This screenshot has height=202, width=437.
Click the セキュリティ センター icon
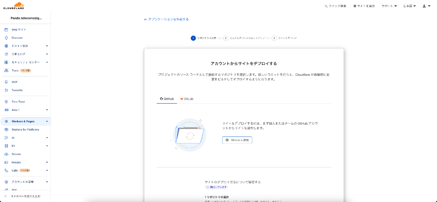pyautogui.click(x=6, y=62)
